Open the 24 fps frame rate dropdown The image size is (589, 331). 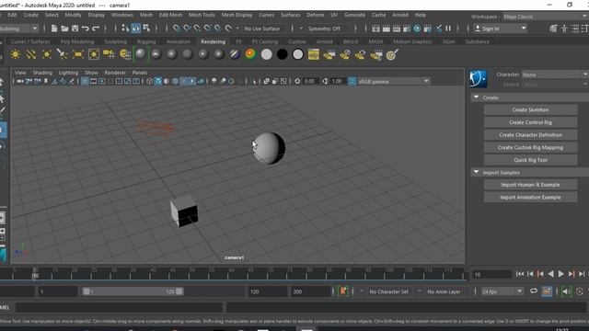pos(502,291)
